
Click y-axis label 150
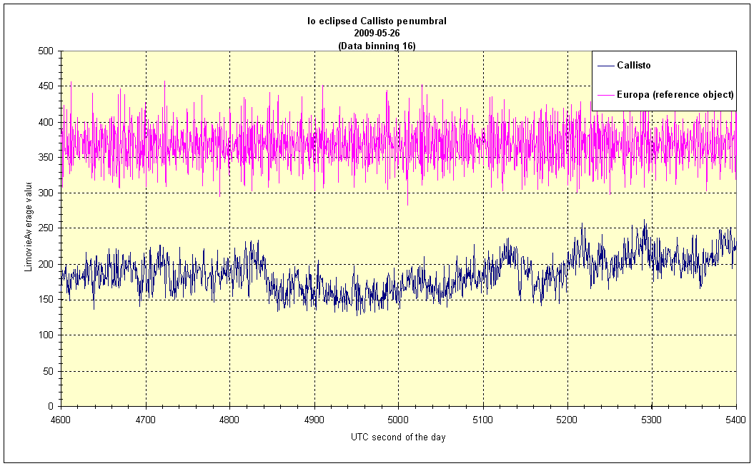(46, 300)
